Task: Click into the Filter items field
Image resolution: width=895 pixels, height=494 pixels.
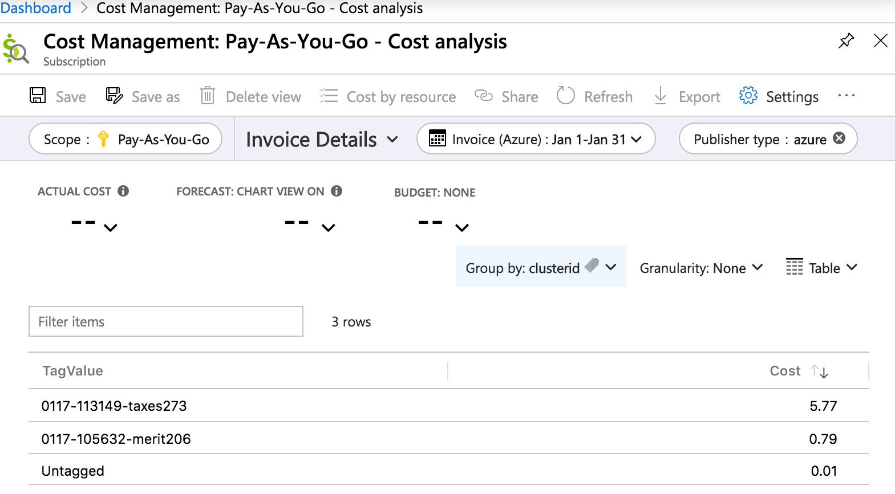Action: [x=166, y=321]
